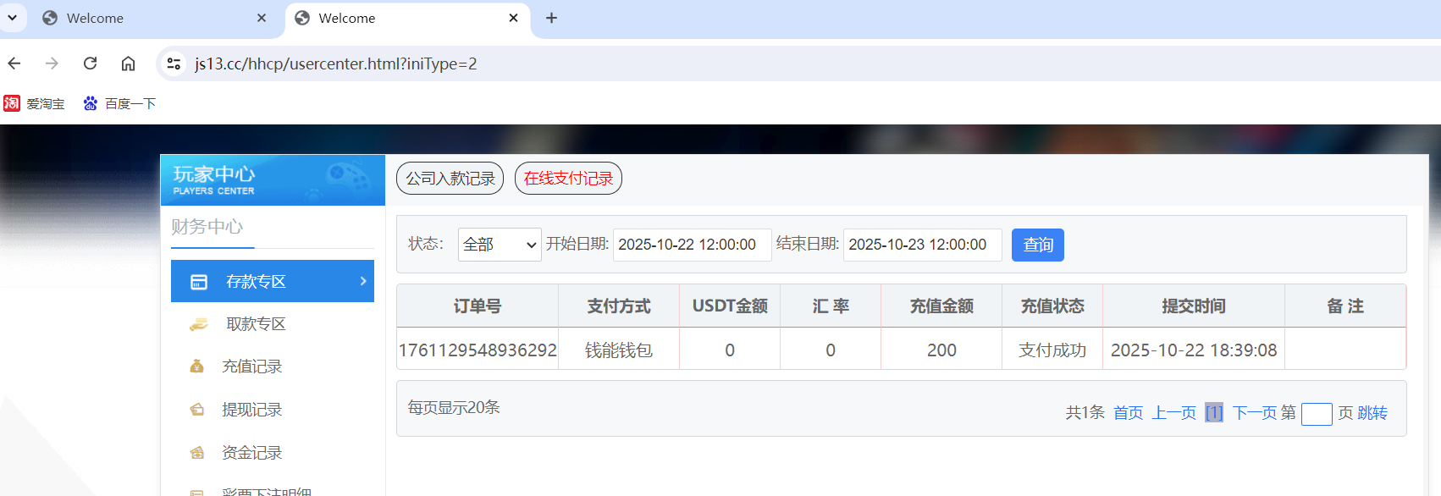Screen dimensions: 1441x496
Task: Click the USDT金额 column header
Action: 730,306
